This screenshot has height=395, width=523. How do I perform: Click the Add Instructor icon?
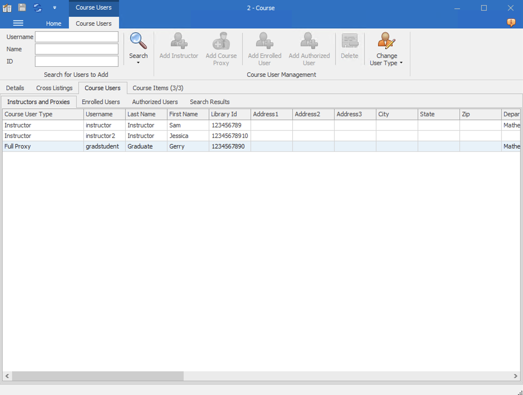179,41
